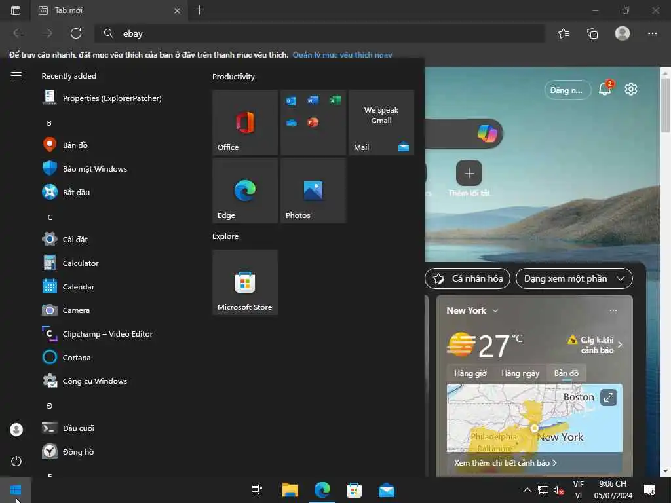Screen dimensions: 671x503
Task: Open Edge tab actions menu
Action: point(16,10)
